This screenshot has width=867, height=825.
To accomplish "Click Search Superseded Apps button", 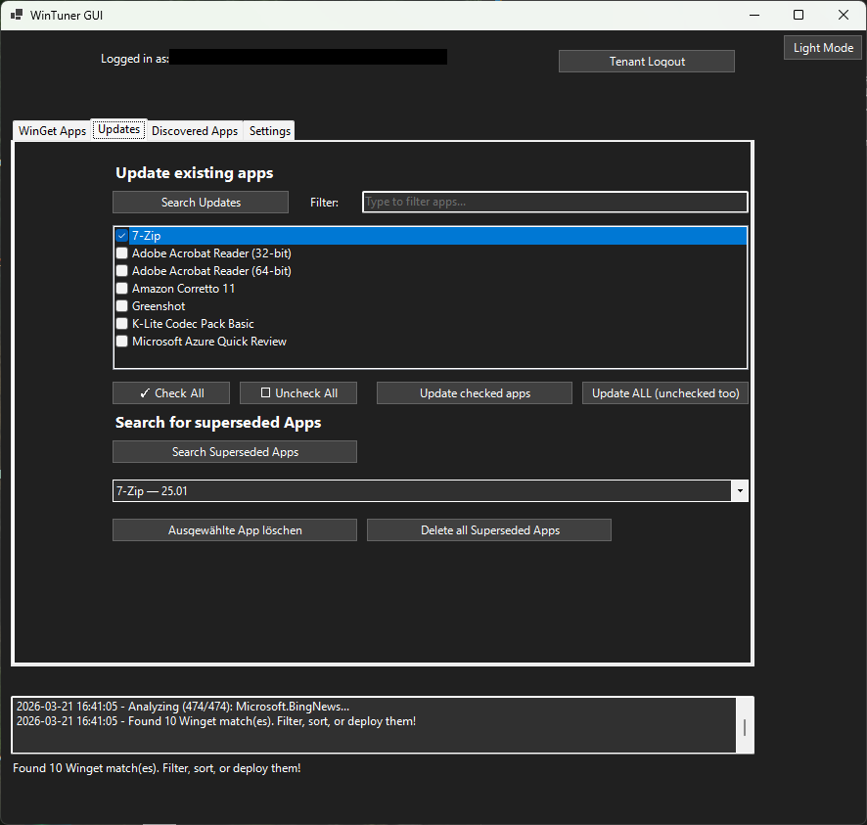I will pos(235,452).
